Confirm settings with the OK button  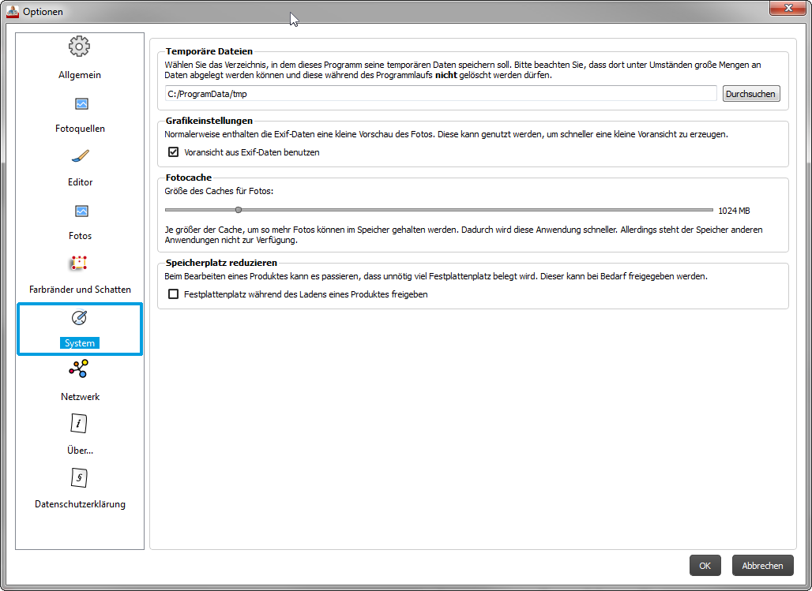[705, 565]
